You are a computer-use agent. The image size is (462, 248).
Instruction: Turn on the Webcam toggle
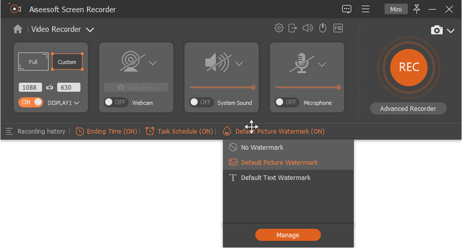pyautogui.click(x=116, y=102)
